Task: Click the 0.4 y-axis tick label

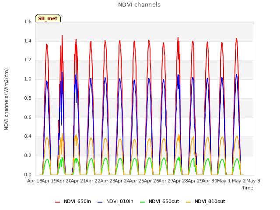Action: click(x=28, y=136)
